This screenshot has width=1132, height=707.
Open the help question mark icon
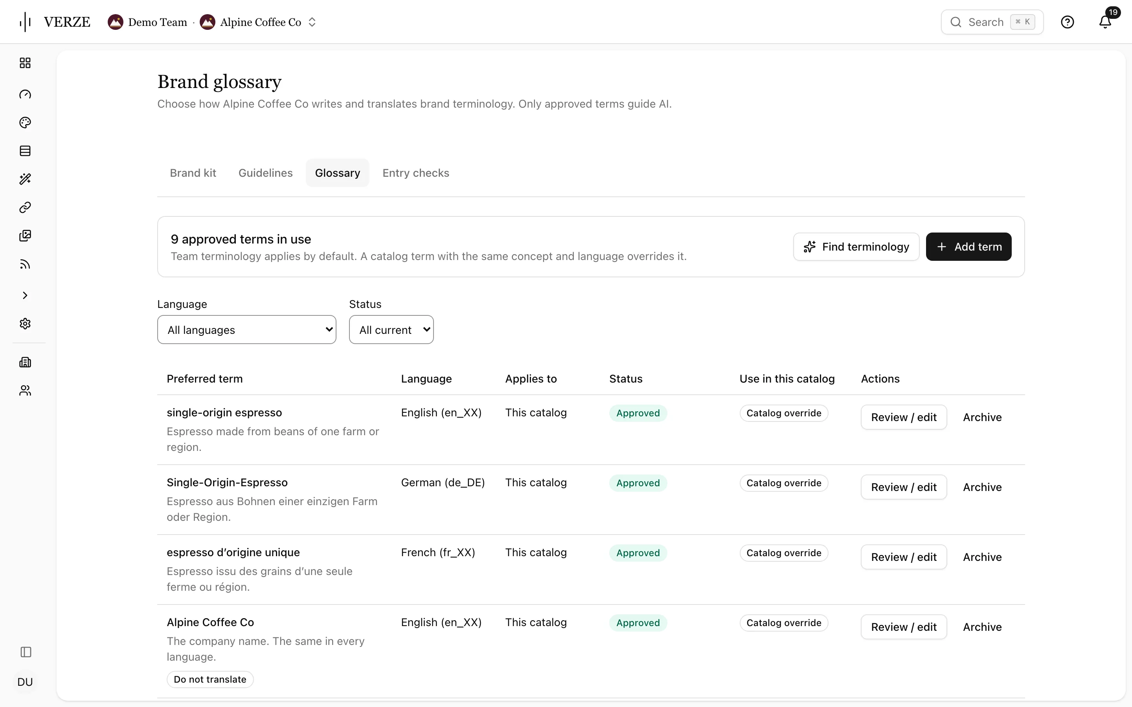pos(1068,22)
